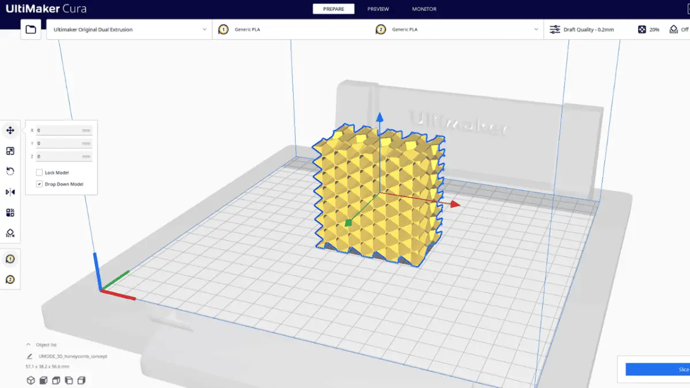Select the Rotate tool

point(10,171)
